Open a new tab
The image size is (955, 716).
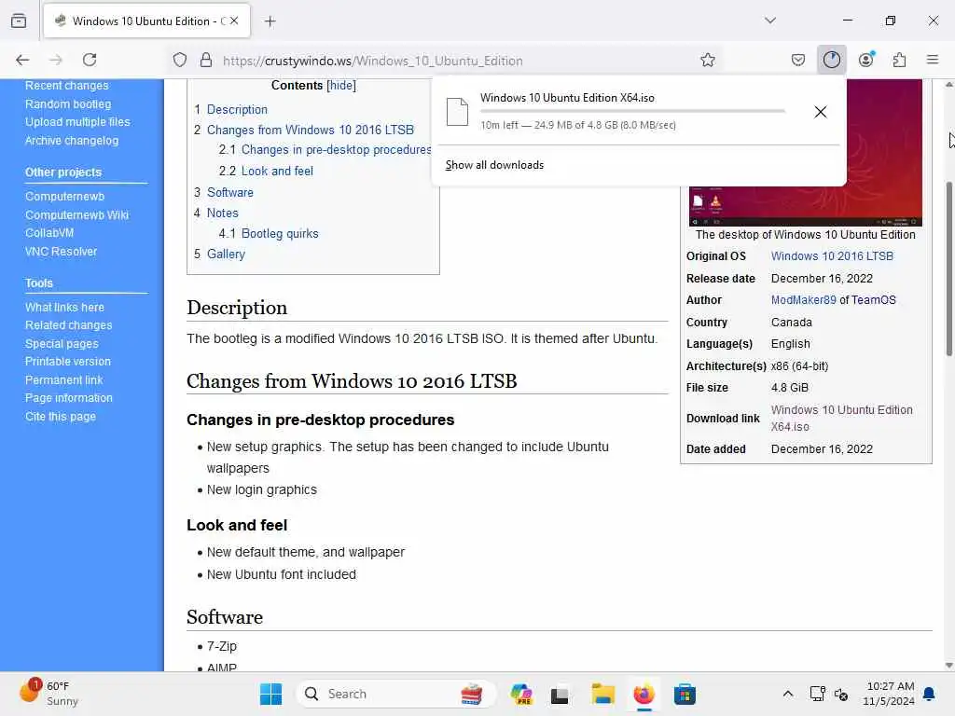270,21
